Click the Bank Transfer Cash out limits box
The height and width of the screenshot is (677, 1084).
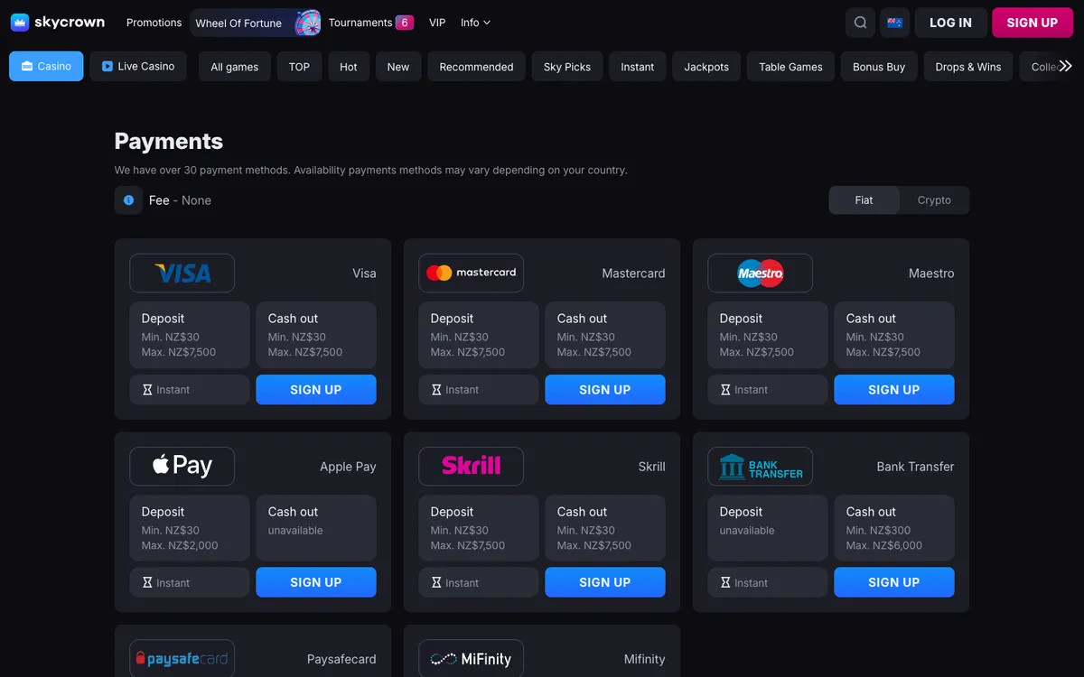point(894,528)
